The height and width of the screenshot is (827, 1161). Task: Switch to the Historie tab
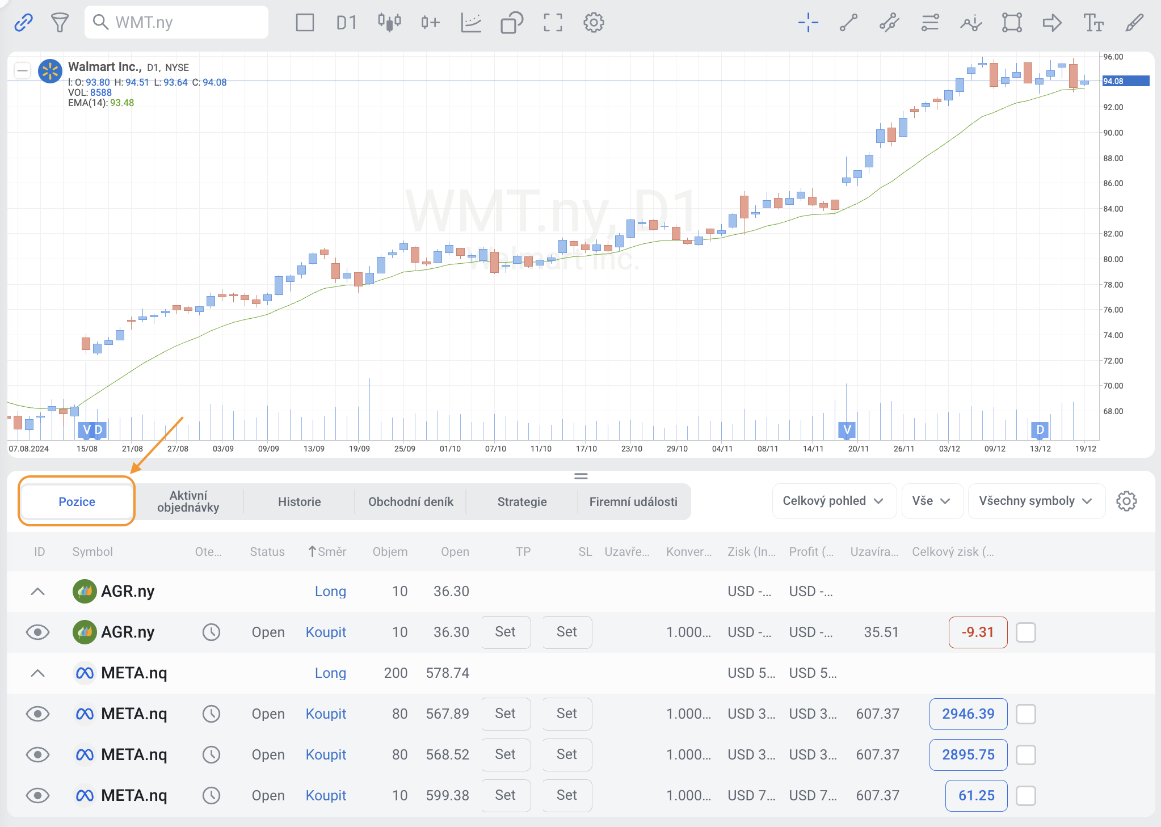pyautogui.click(x=299, y=502)
